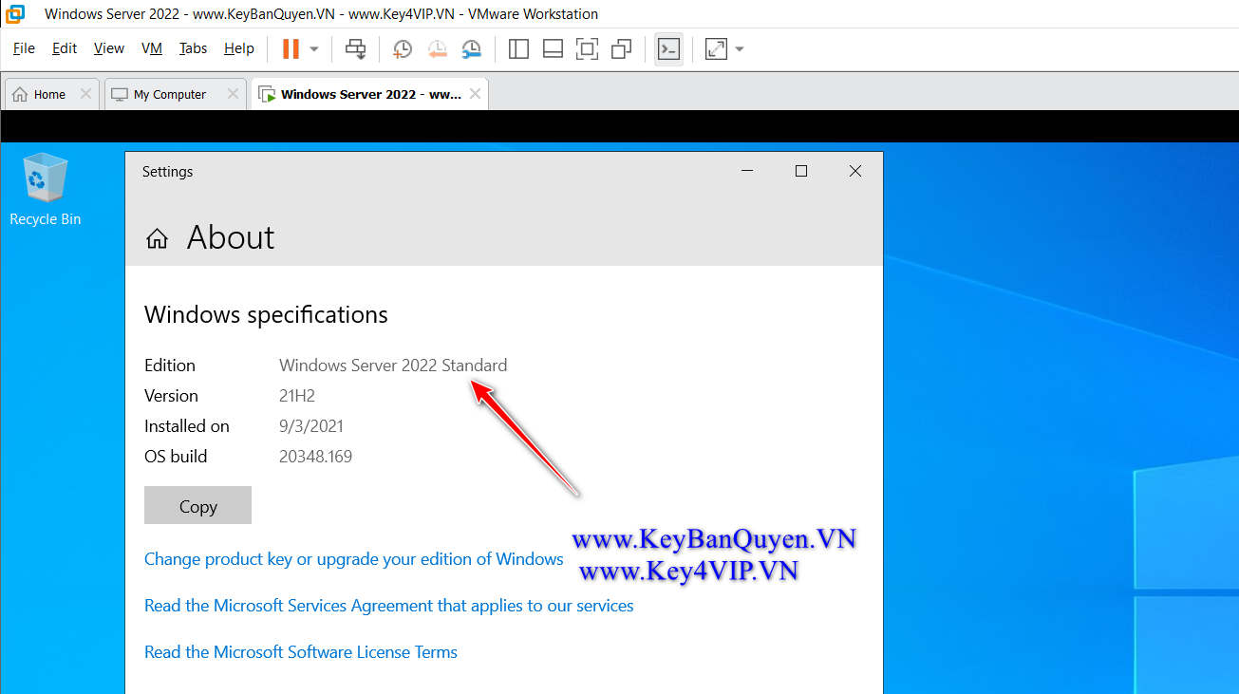Close the Home tab

point(85,94)
